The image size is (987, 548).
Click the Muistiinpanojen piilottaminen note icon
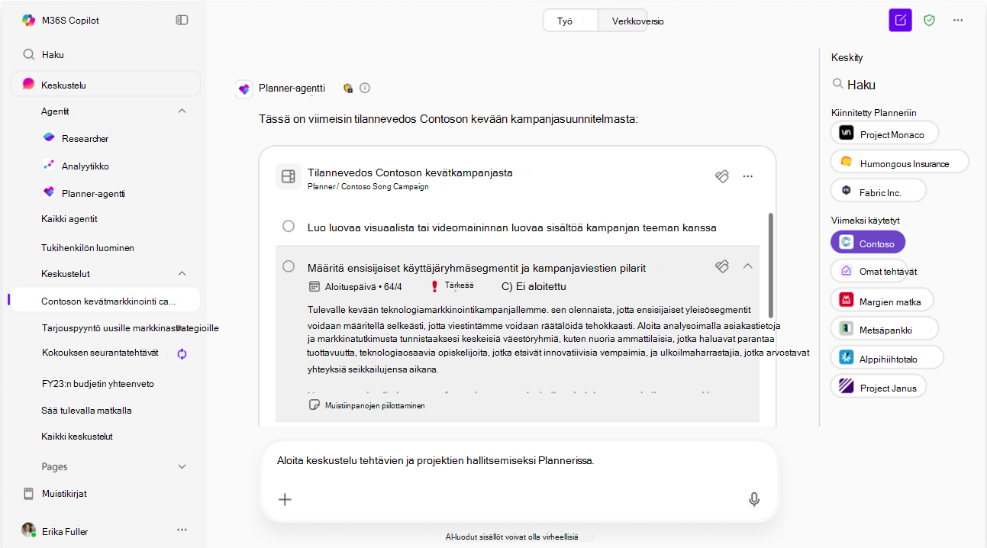(x=314, y=405)
